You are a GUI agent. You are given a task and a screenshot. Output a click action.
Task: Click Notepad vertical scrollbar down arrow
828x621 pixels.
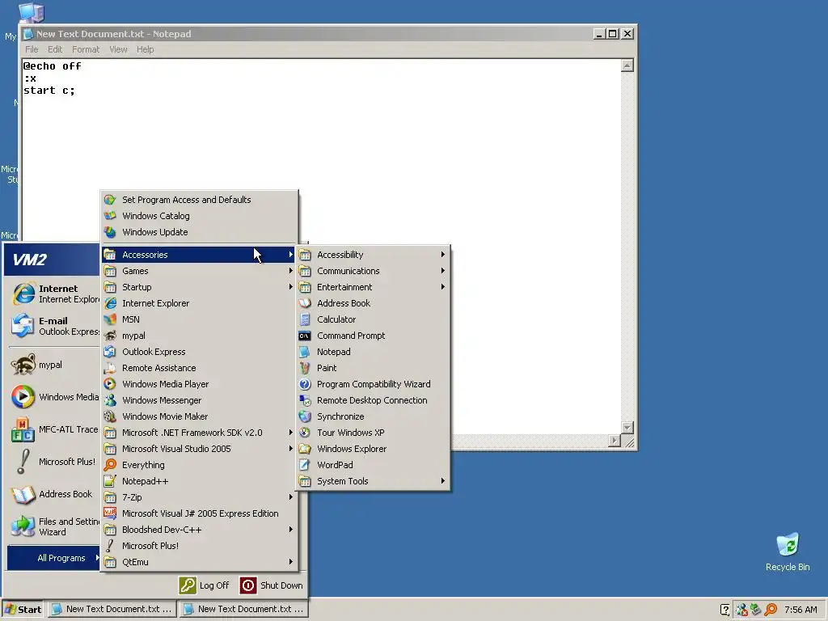pyautogui.click(x=627, y=427)
